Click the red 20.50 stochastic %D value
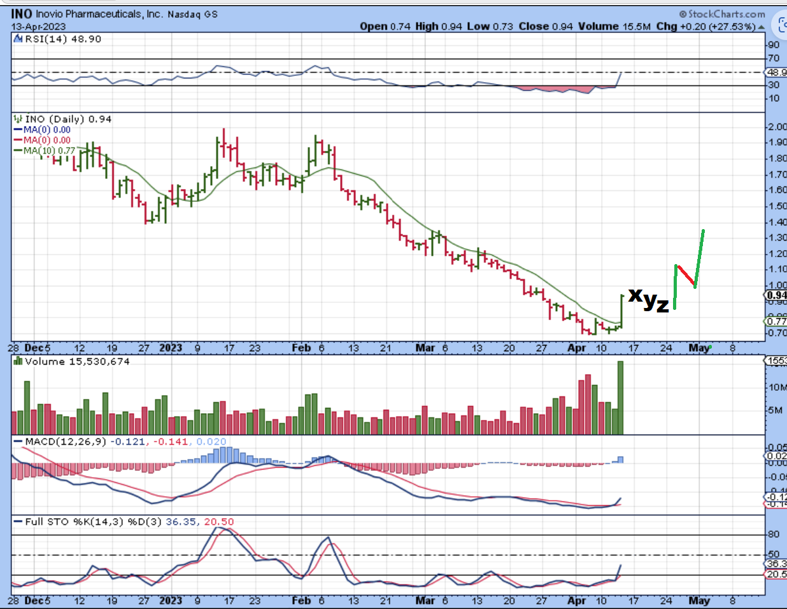The image size is (787, 609). coord(219,522)
